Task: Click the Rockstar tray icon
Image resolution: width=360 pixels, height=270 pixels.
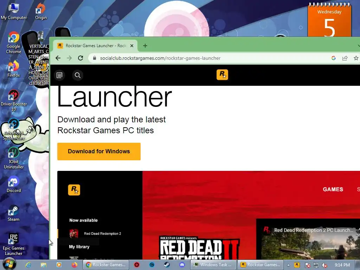Action: coord(297,265)
